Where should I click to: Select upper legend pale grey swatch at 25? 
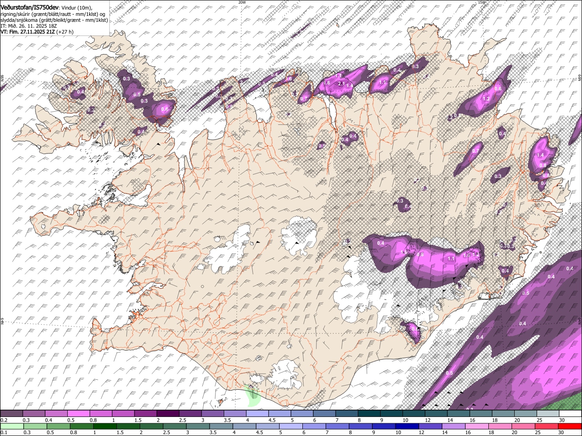548,414
